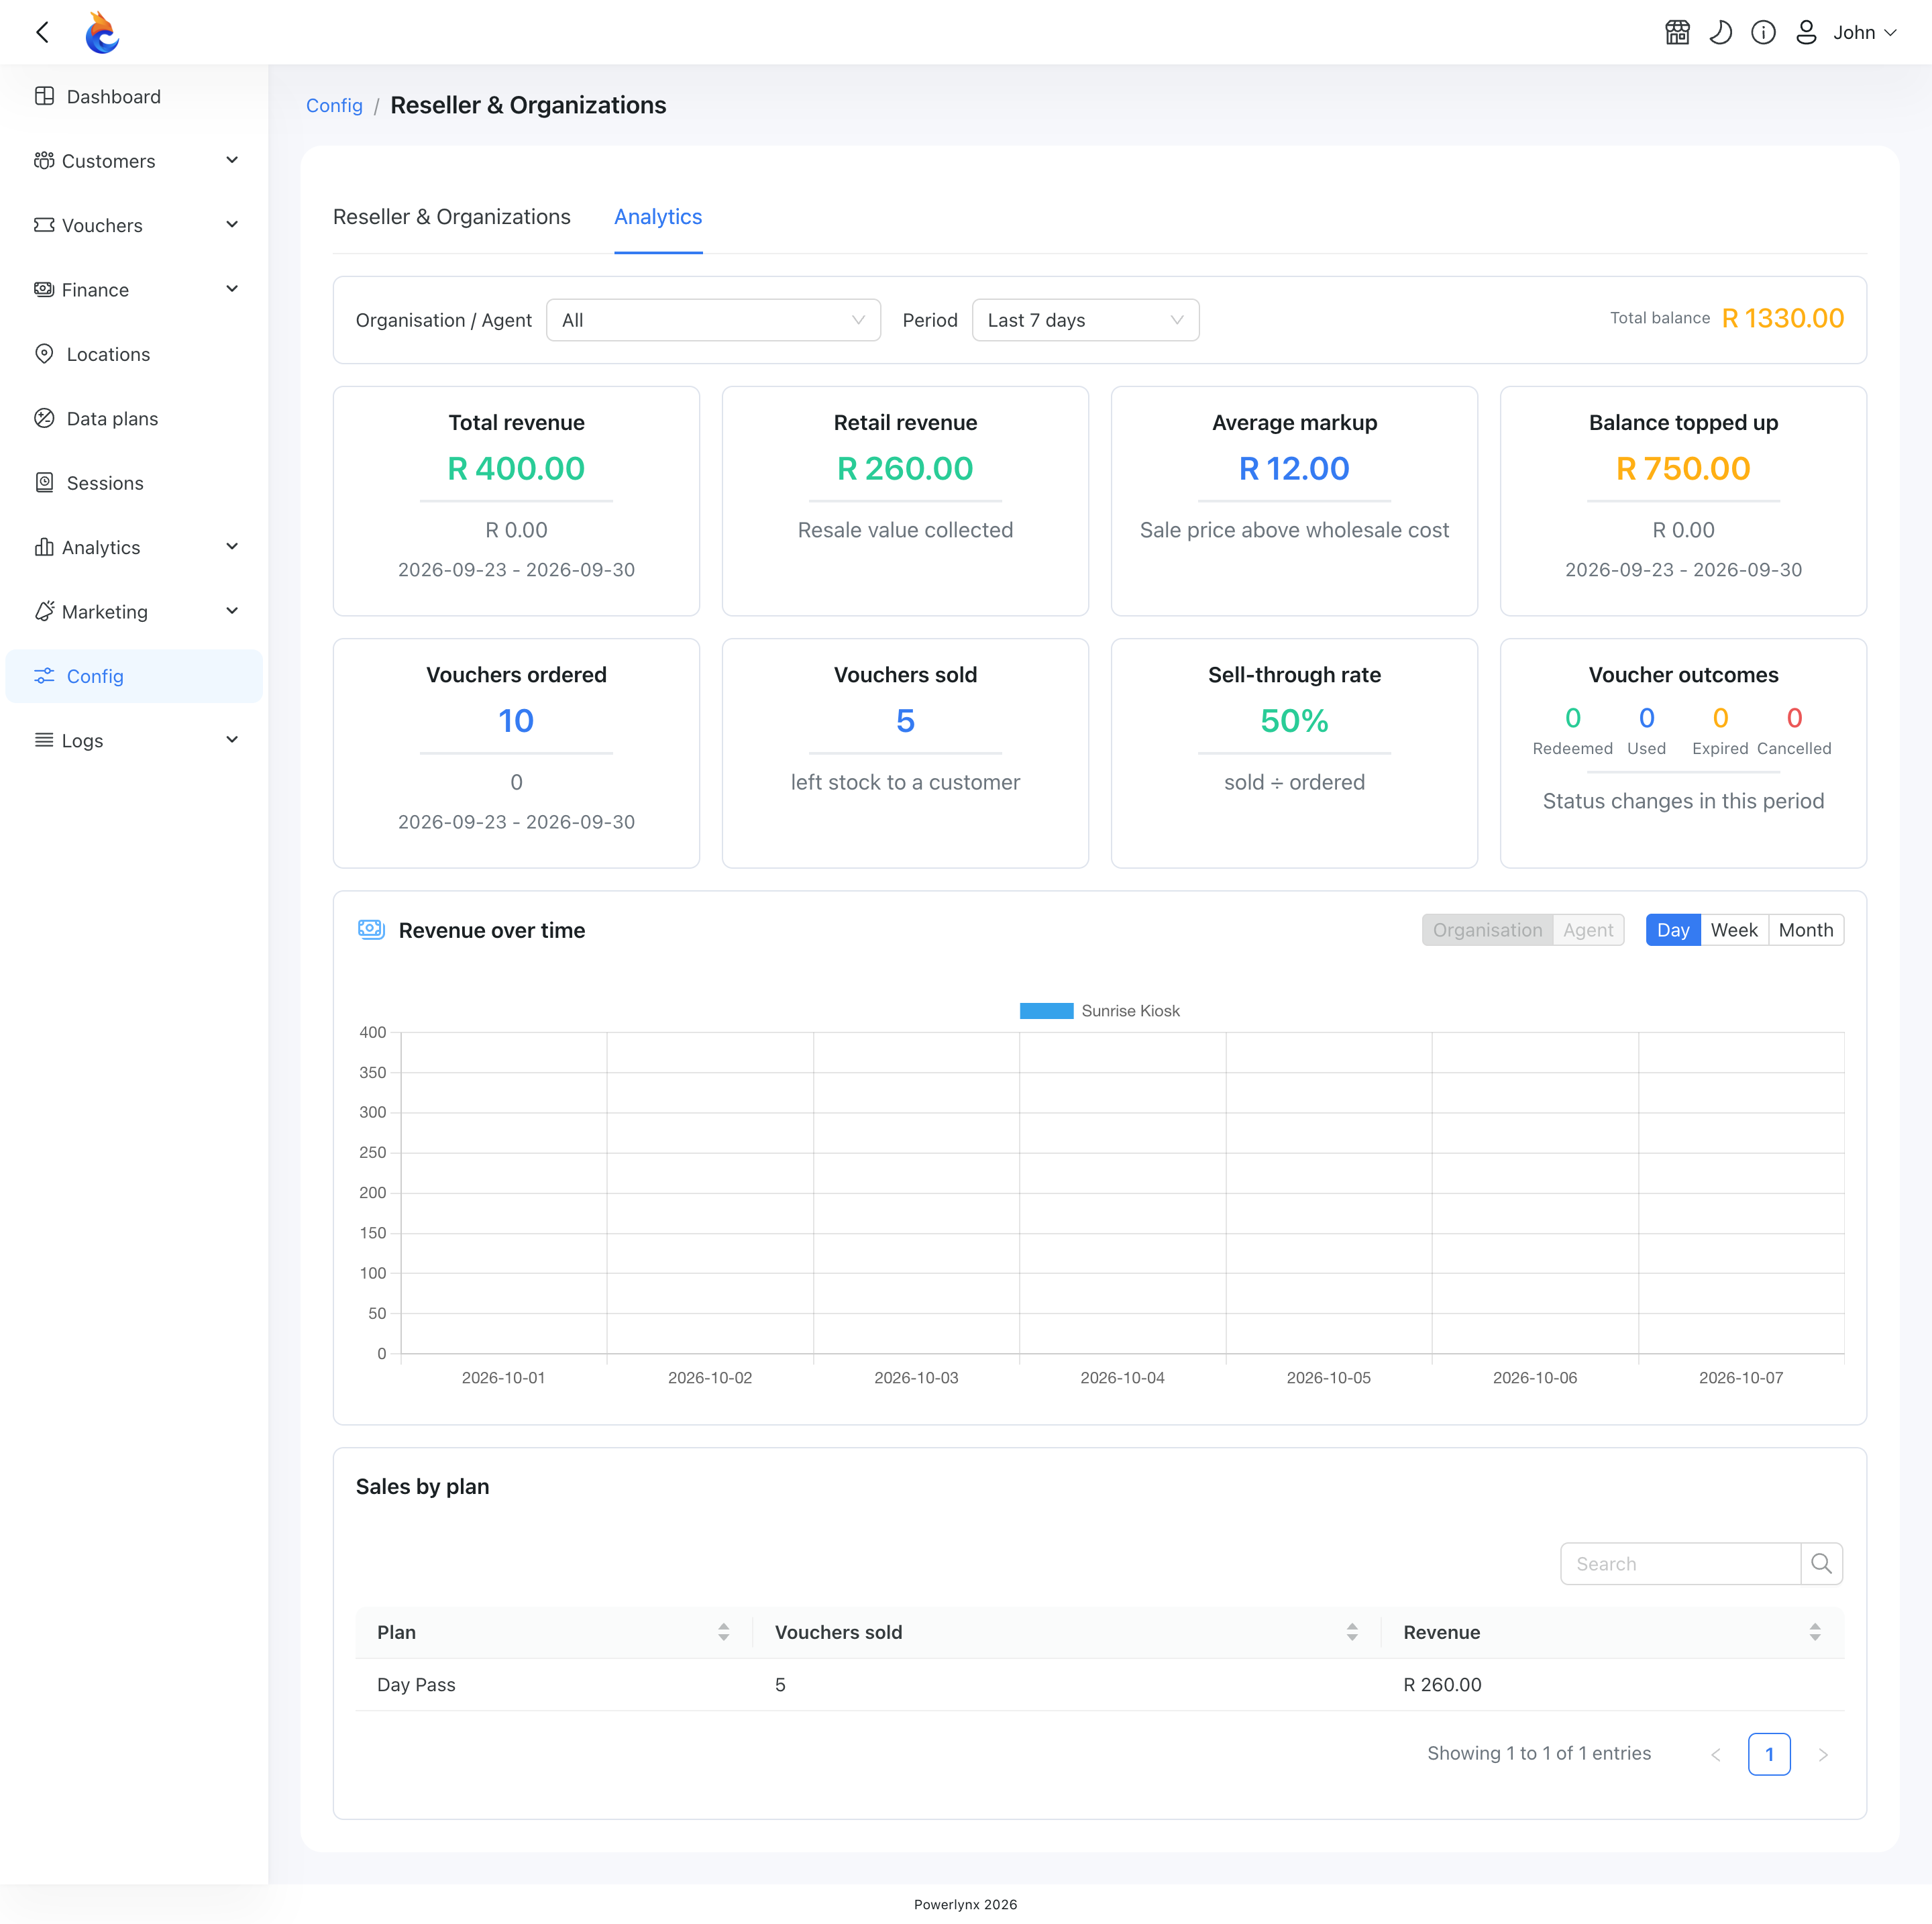Screen dimensions: 1932x1924
Task: Toggle dark mode moon icon
Action: 1720,33
